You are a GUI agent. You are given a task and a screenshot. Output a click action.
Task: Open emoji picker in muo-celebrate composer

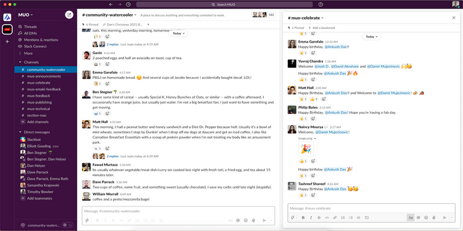(x=426, y=217)
